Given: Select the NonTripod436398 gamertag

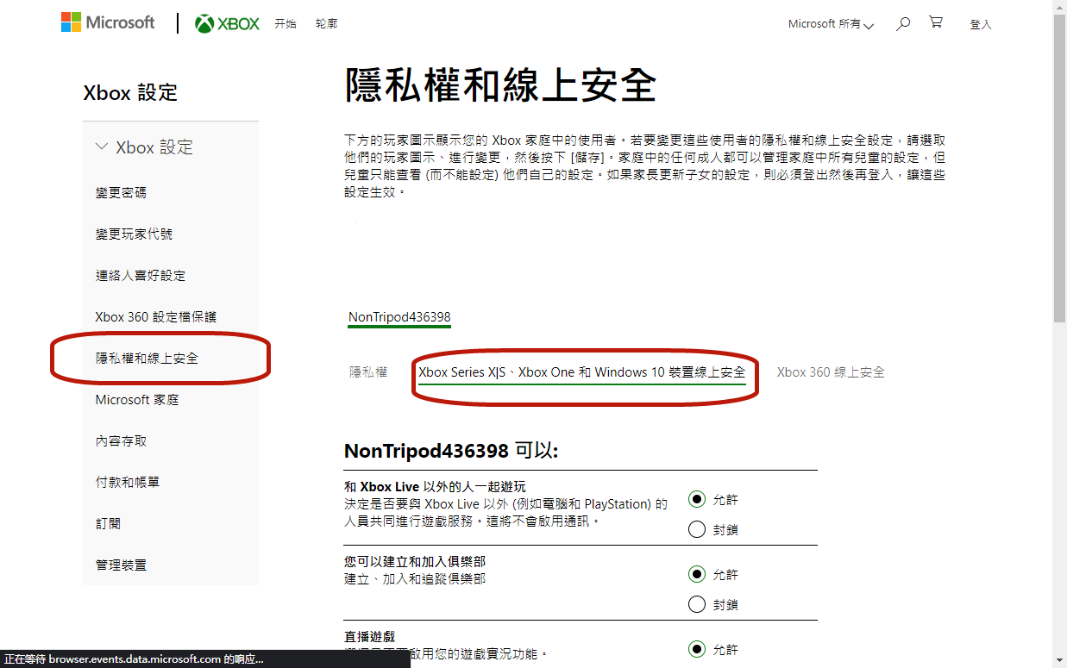Looking at the screenshot, I should click(x=399, y=317).
